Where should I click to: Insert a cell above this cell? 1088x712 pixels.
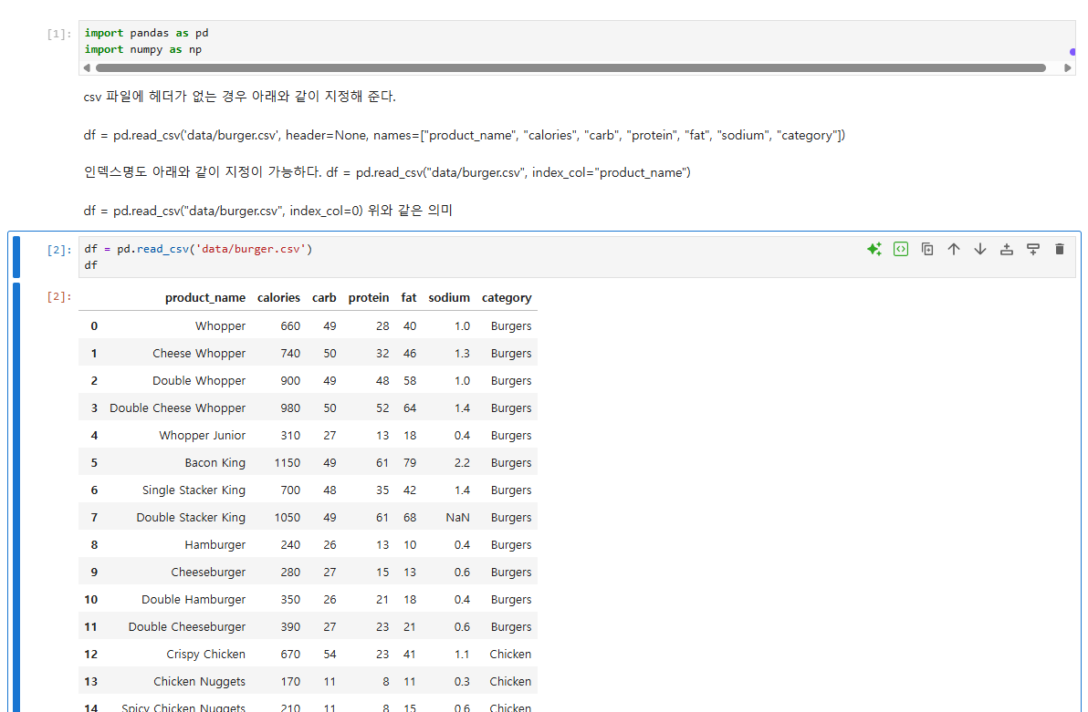coord(1006,249)
